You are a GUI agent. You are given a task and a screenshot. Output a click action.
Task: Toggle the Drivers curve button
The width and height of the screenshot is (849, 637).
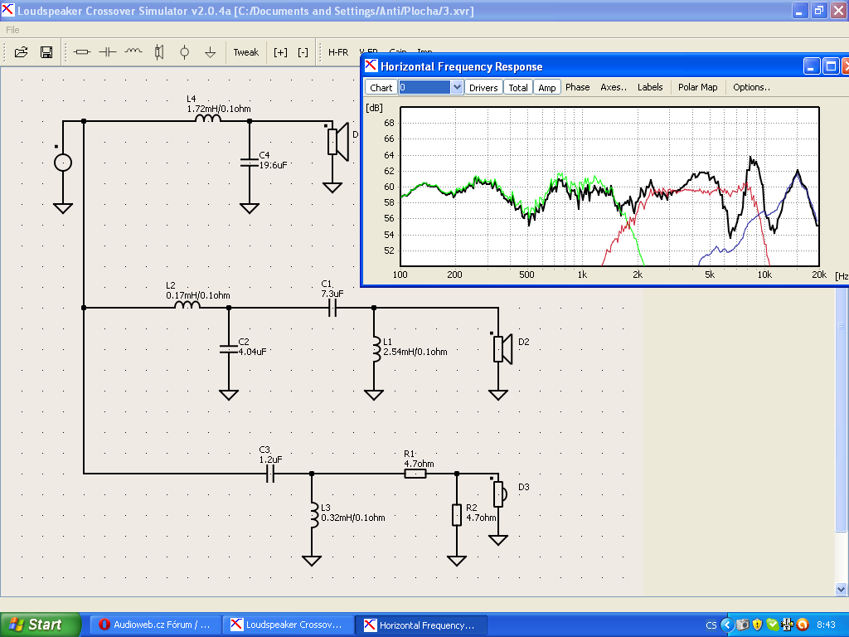point(483,87)
